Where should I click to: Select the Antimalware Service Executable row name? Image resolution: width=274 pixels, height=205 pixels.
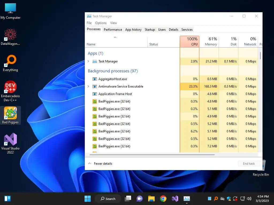tap(121, 86)
